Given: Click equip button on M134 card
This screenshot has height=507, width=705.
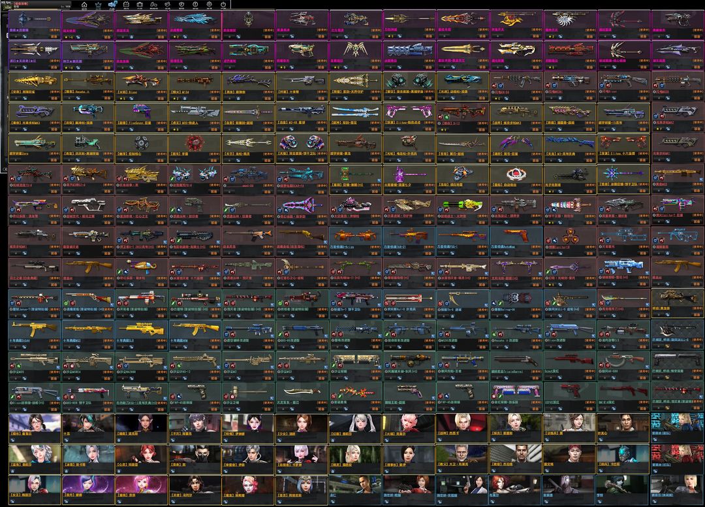Looking at the screenshot, I should pos(215,98).
